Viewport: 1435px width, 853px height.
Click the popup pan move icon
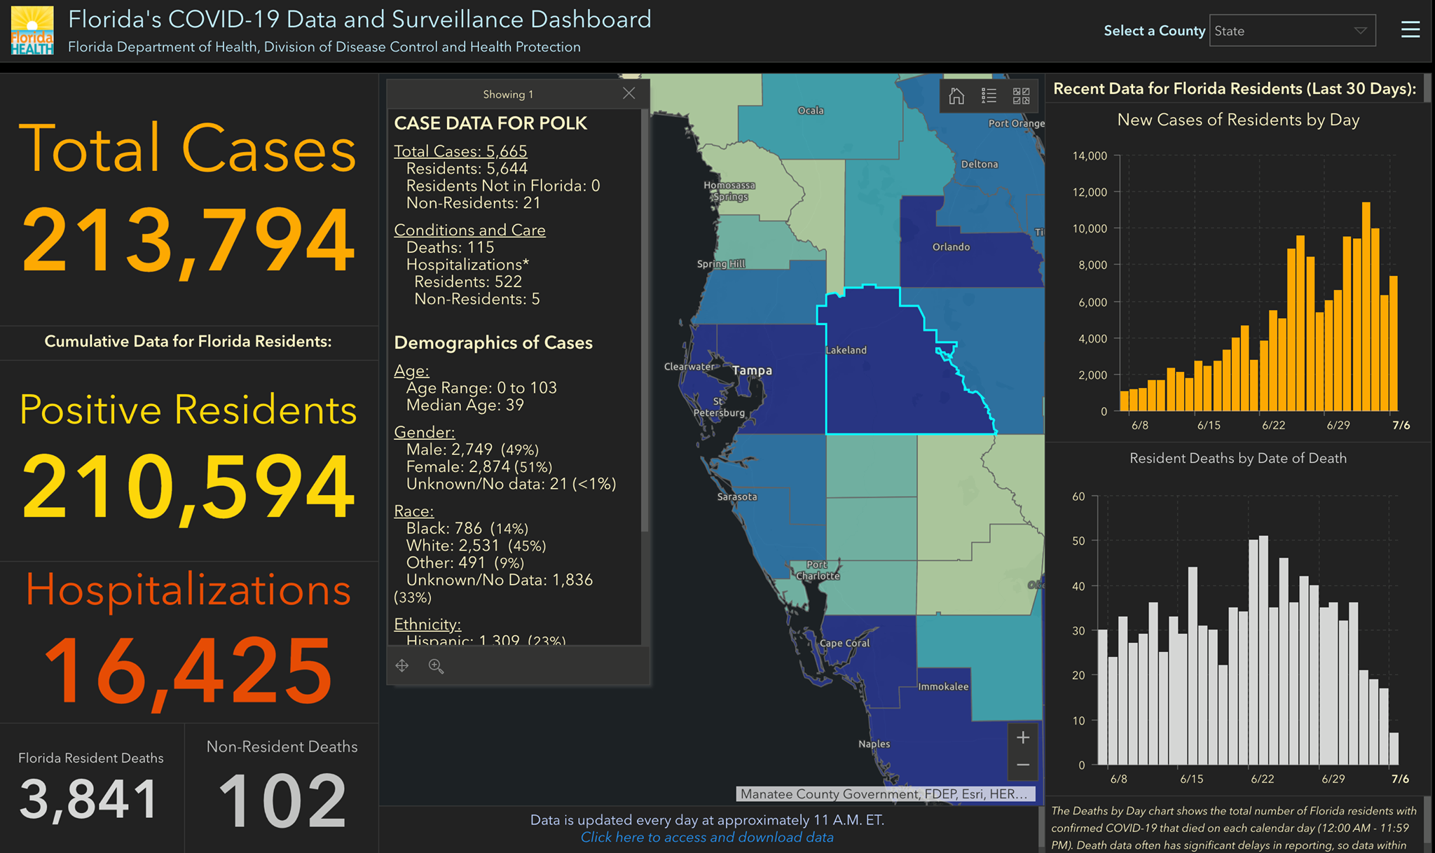[402, 666]
